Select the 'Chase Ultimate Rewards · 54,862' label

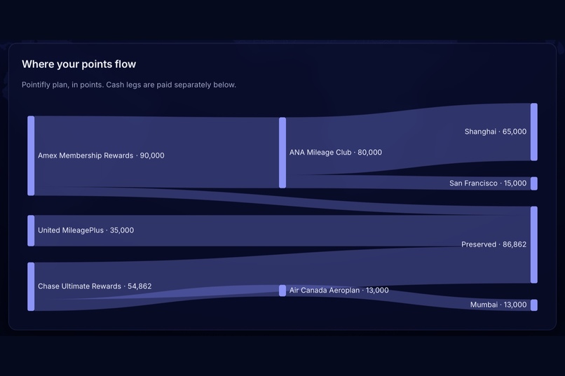pyautogui.click(x=95, y=286)
